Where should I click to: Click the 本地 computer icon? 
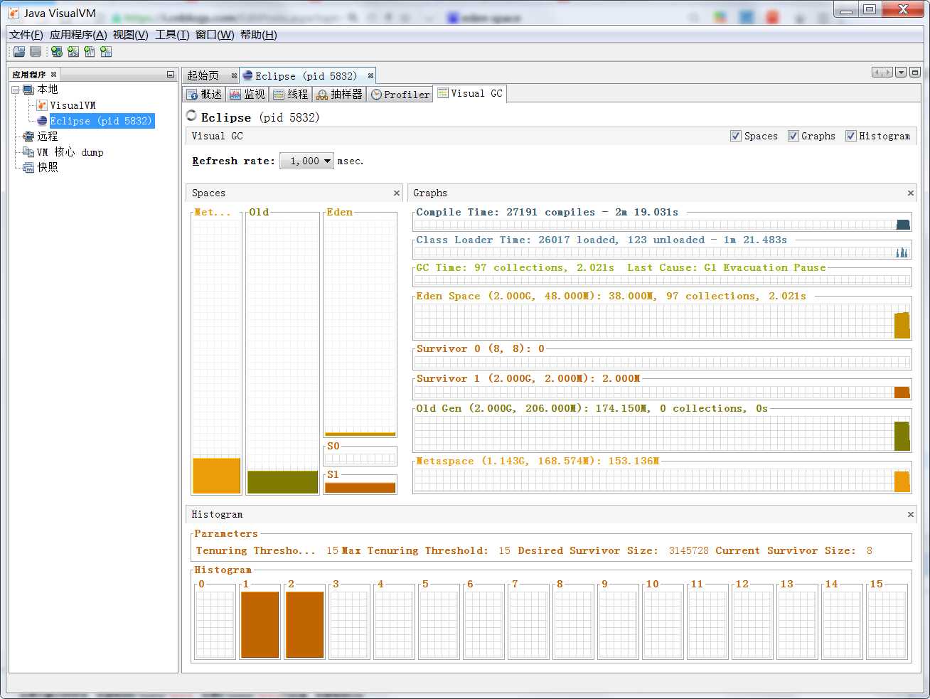[28, 90]
